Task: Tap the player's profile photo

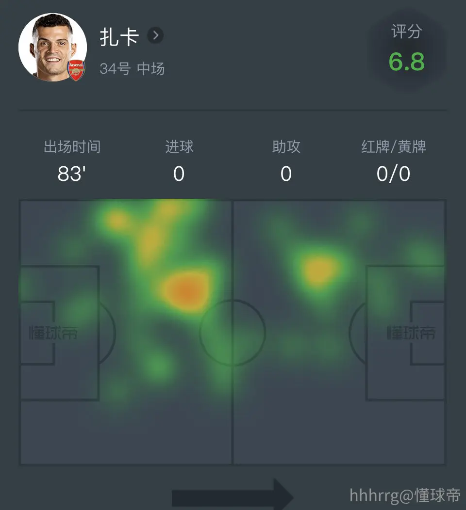Action: click(x=53, y=47)
